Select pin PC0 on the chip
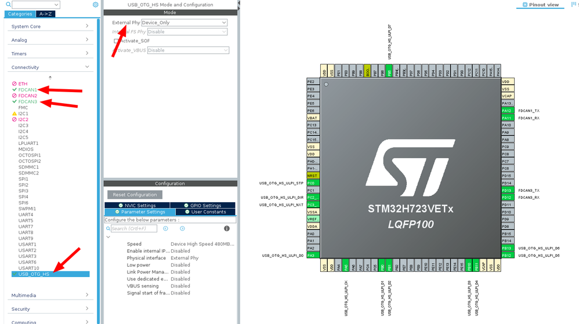 point(313,183)
